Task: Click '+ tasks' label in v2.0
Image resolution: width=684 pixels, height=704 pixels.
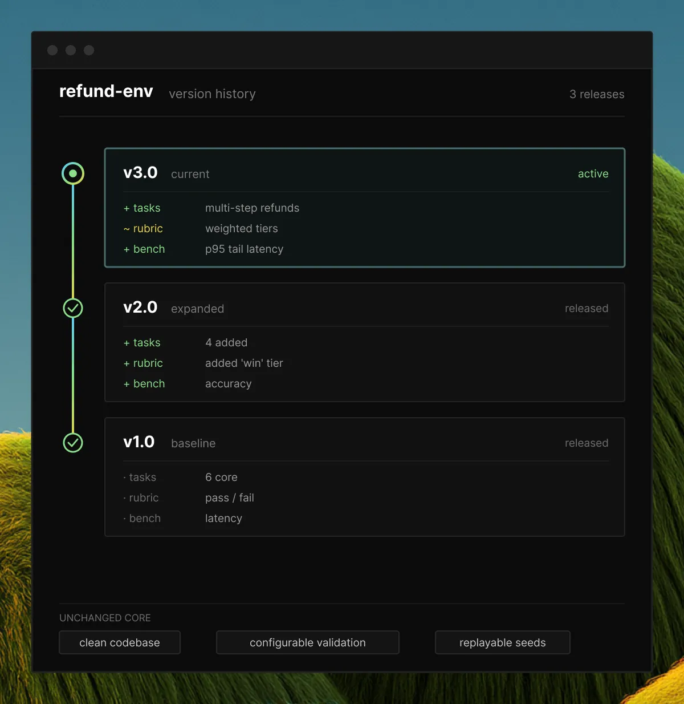Action: coord(142,343)
